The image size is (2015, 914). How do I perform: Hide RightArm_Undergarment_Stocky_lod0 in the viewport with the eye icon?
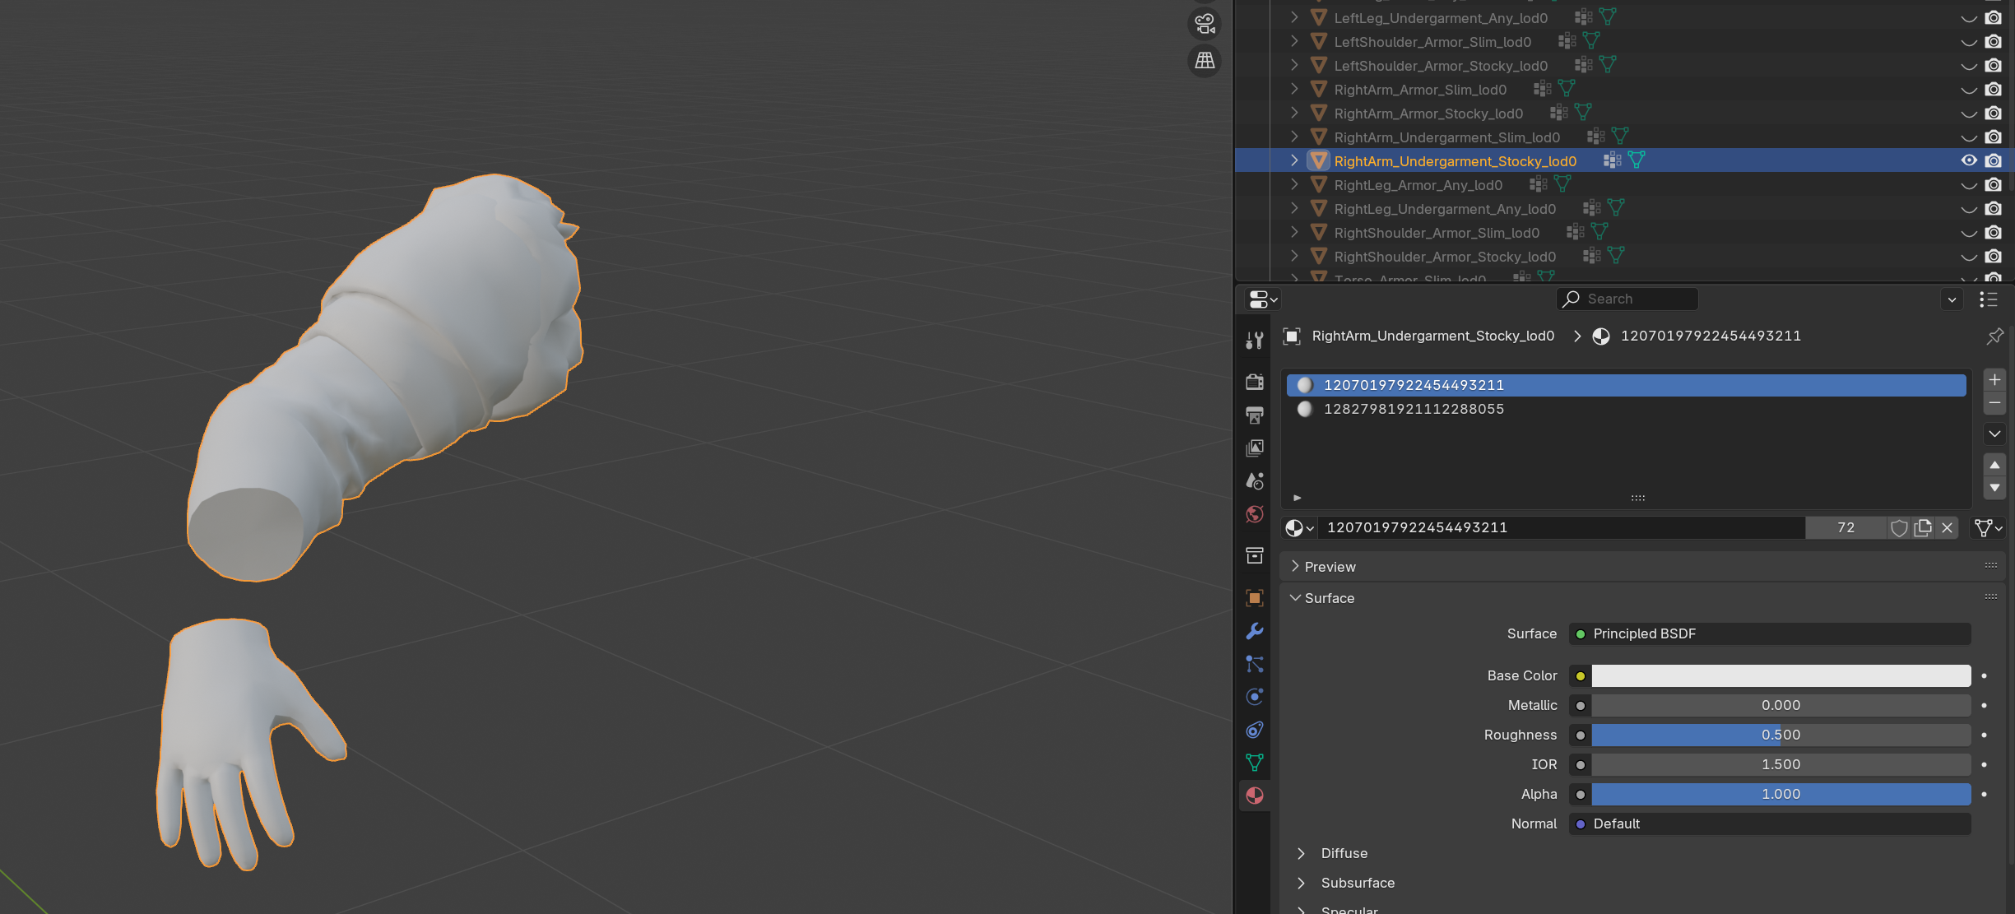(1969, 160)
